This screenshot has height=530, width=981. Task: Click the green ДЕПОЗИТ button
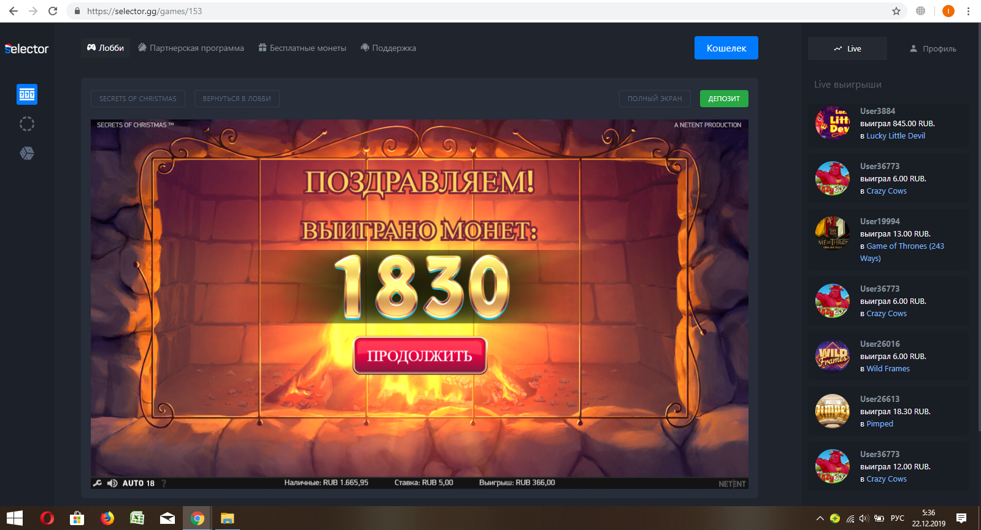click(724, 99)
